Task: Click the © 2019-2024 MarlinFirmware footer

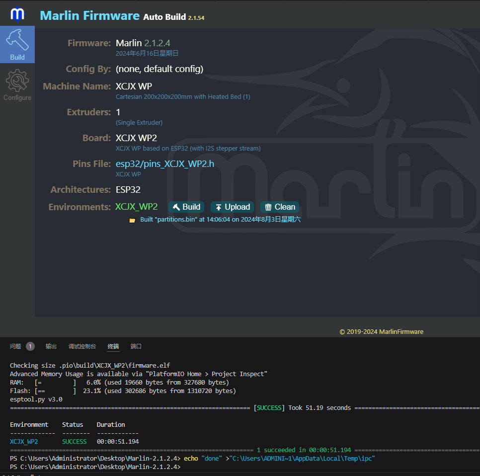Action: point(382,331)
